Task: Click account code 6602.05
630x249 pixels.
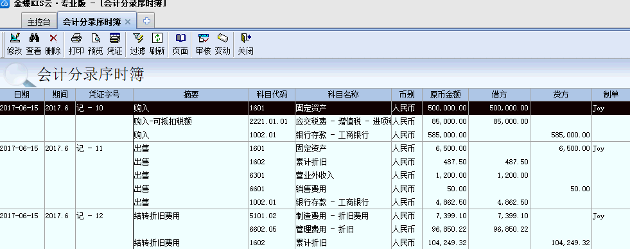Action: coord(263,230)
